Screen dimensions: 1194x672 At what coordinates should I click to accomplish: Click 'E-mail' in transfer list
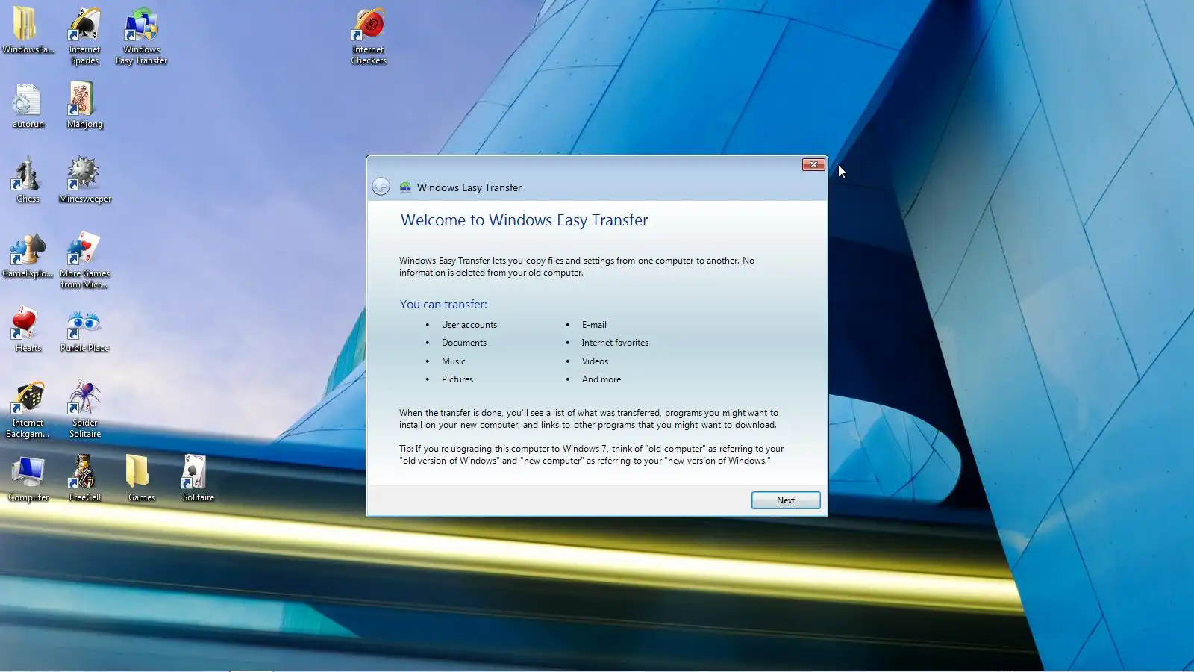coord(594,325)
